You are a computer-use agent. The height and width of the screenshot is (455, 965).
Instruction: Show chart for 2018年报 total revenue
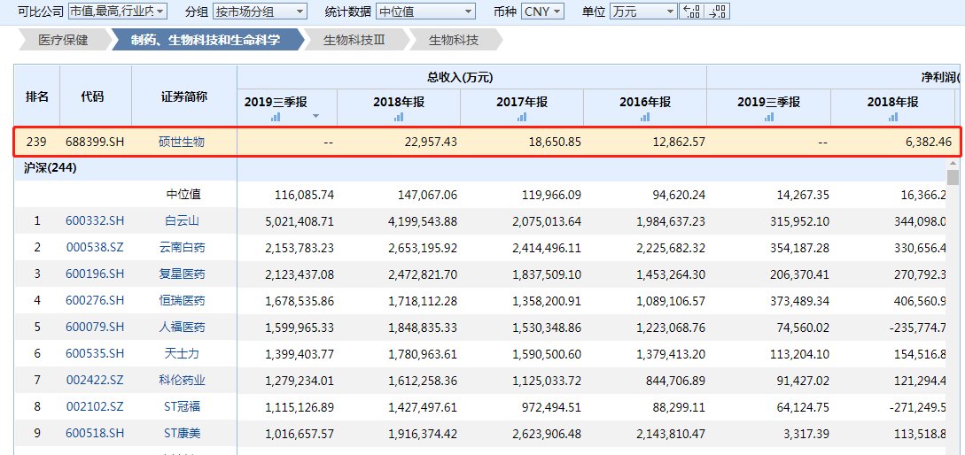click(x=399, y=116)
